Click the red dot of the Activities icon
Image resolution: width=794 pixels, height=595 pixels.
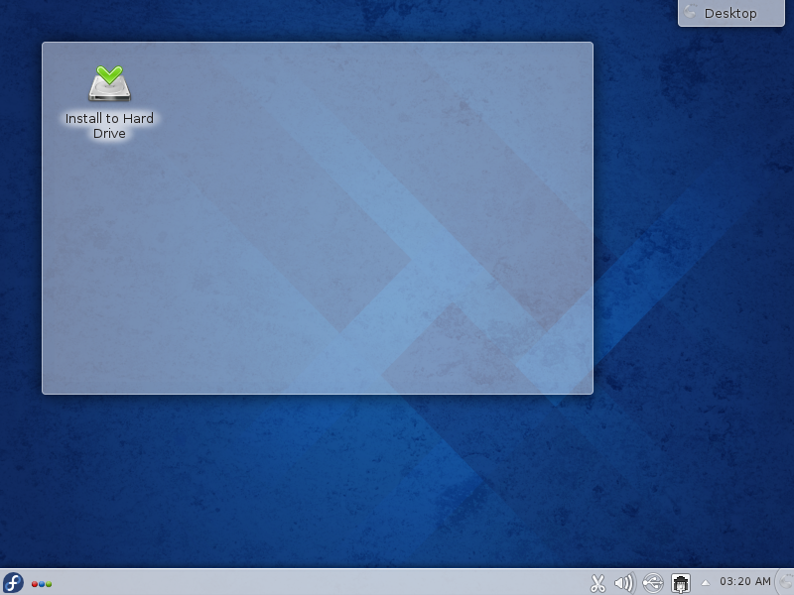click(x=35, y=584)
